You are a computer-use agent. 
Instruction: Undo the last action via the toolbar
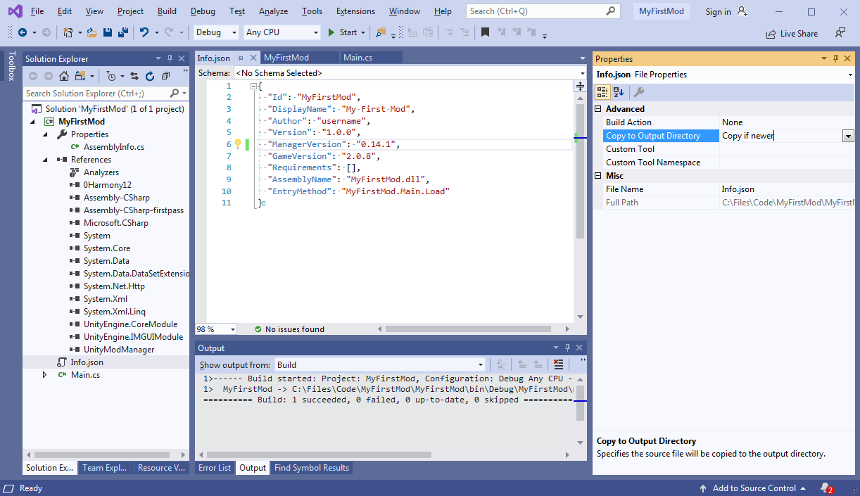click(x=144, y=32)
